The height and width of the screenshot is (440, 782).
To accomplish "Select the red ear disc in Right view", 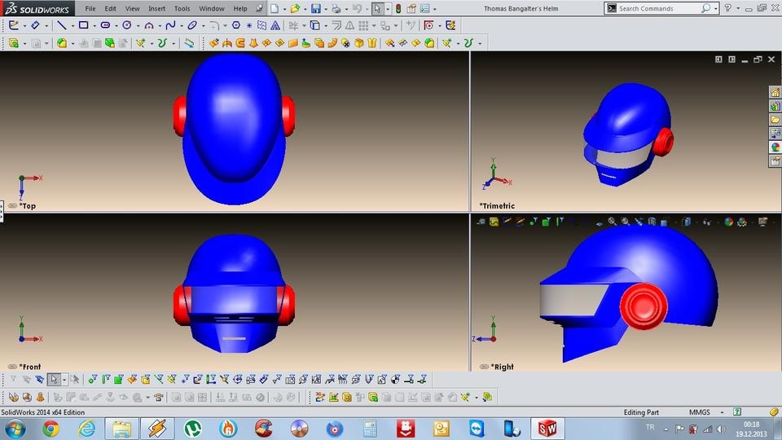I will click(644, 306).
